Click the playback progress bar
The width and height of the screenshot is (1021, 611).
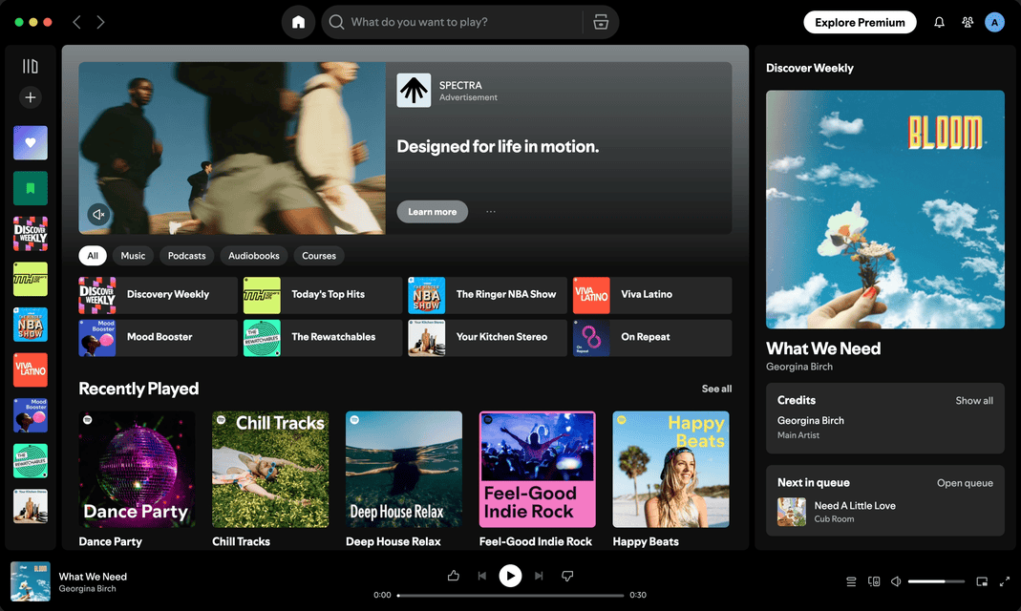point(510,596)
